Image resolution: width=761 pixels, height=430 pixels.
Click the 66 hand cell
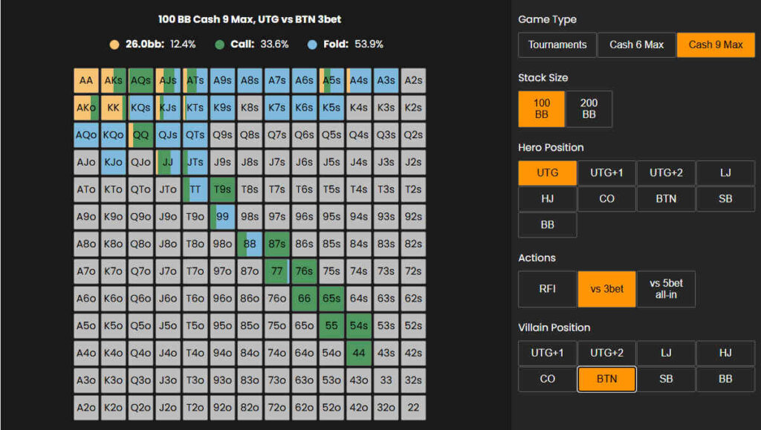(x=304, y=299)
